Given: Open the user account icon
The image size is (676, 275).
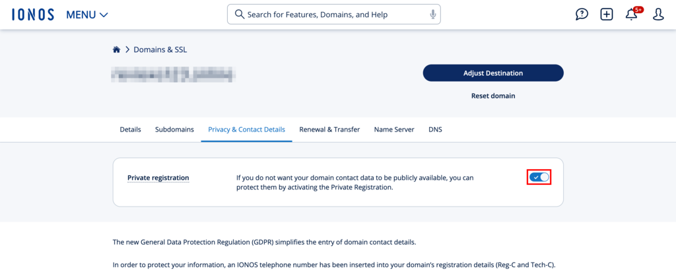Looking at the screenshot, I should tap(658, 14).
